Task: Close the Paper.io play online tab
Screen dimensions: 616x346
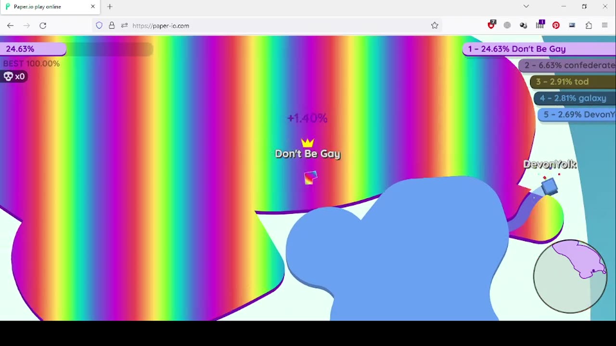Action: point(93,7)
